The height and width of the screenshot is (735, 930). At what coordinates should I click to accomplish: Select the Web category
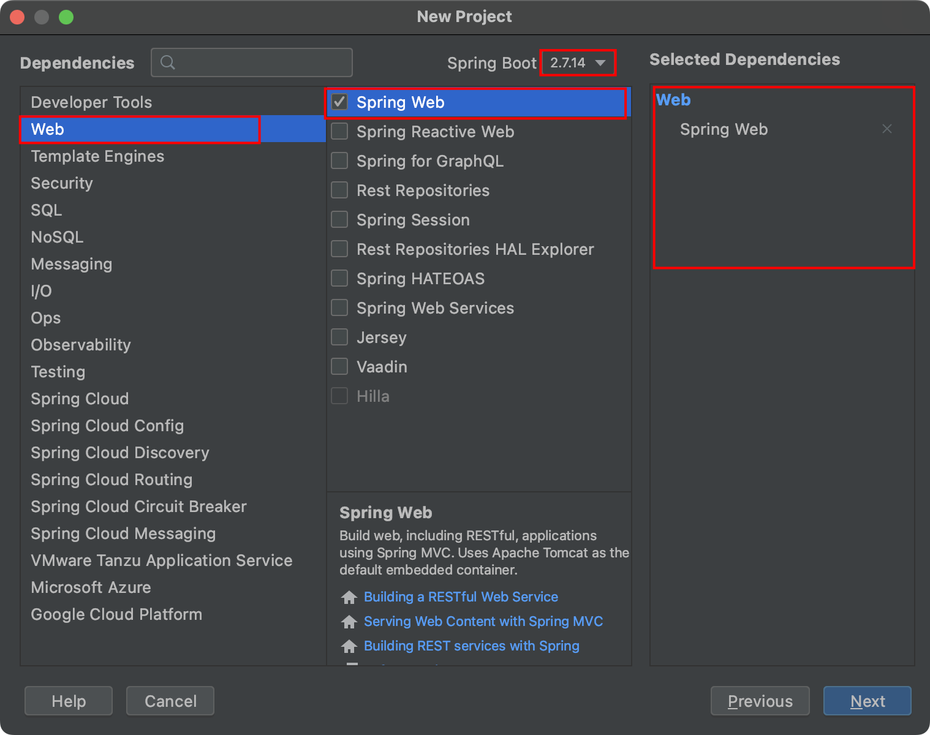click(x=173, y=129)
